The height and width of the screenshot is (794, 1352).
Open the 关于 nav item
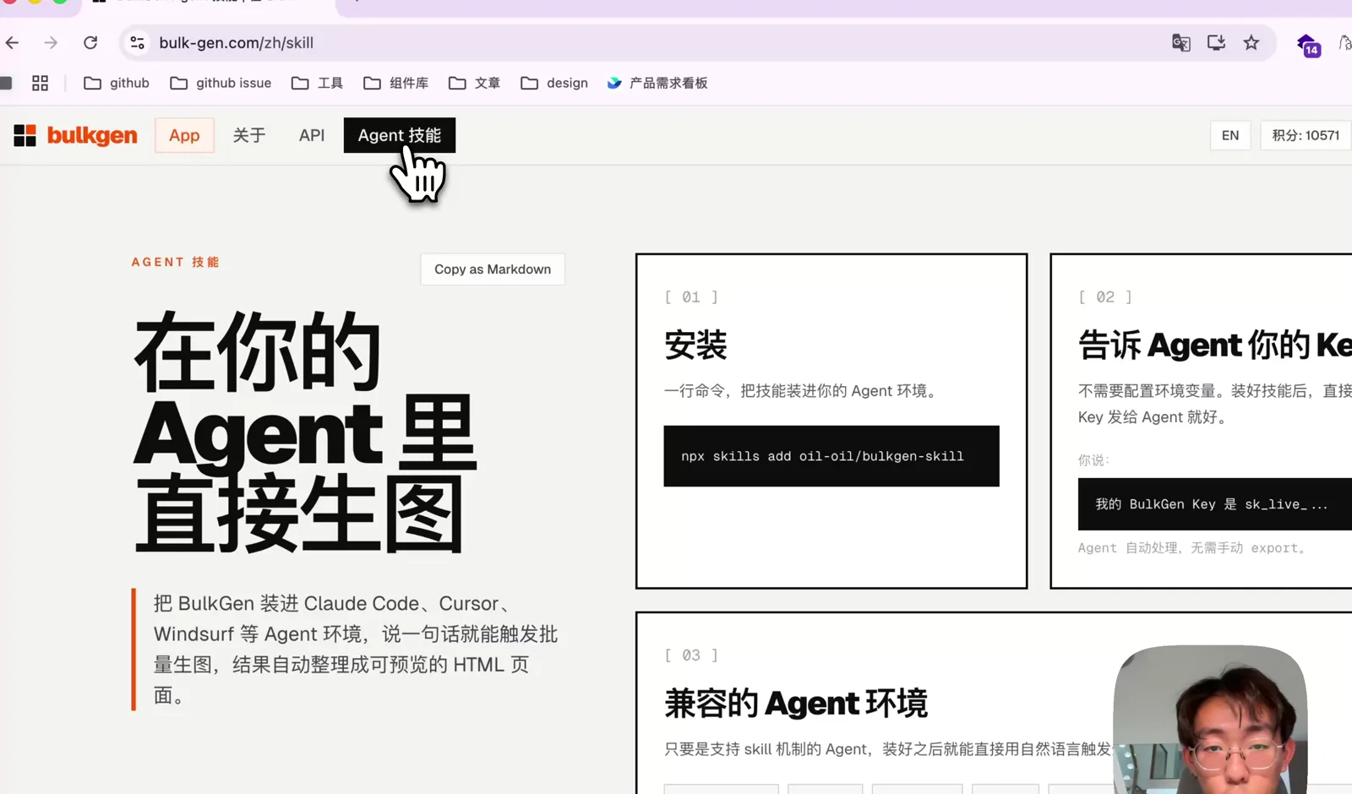pyautogui.click(x=249, y=135)
